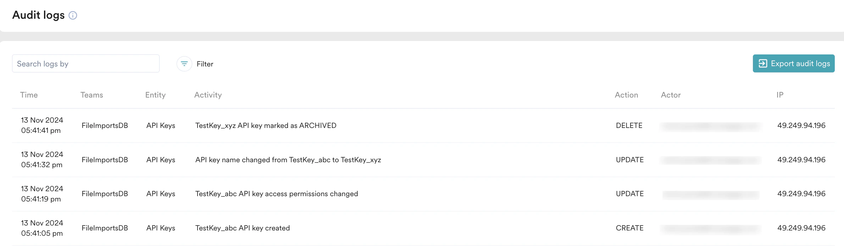Click inside the Search logs by field

click(86, 63)
